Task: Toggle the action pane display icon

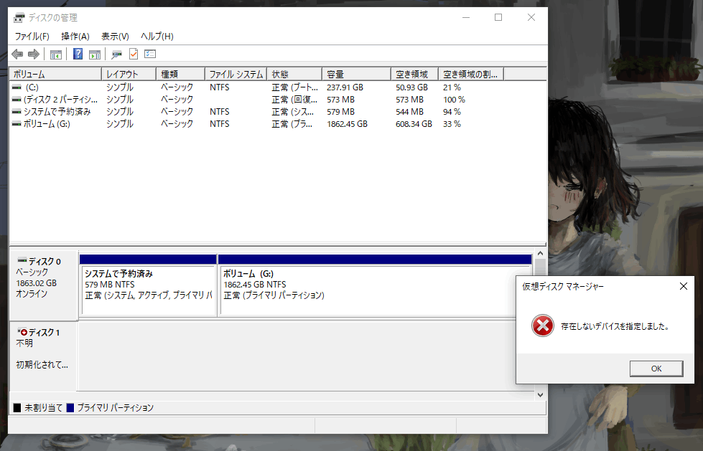Action: coord(95,54)
